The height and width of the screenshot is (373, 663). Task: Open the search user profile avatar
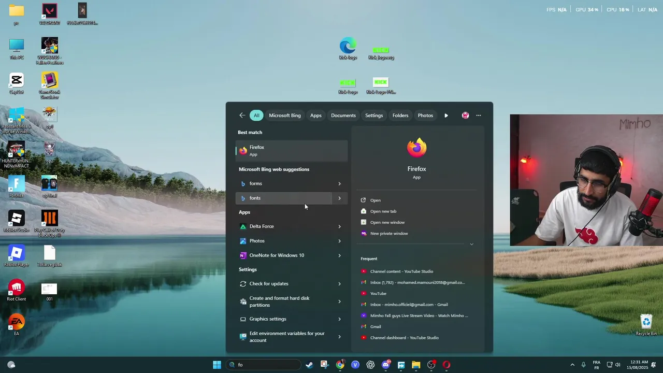pyautogui.click(x=465, y=116)
